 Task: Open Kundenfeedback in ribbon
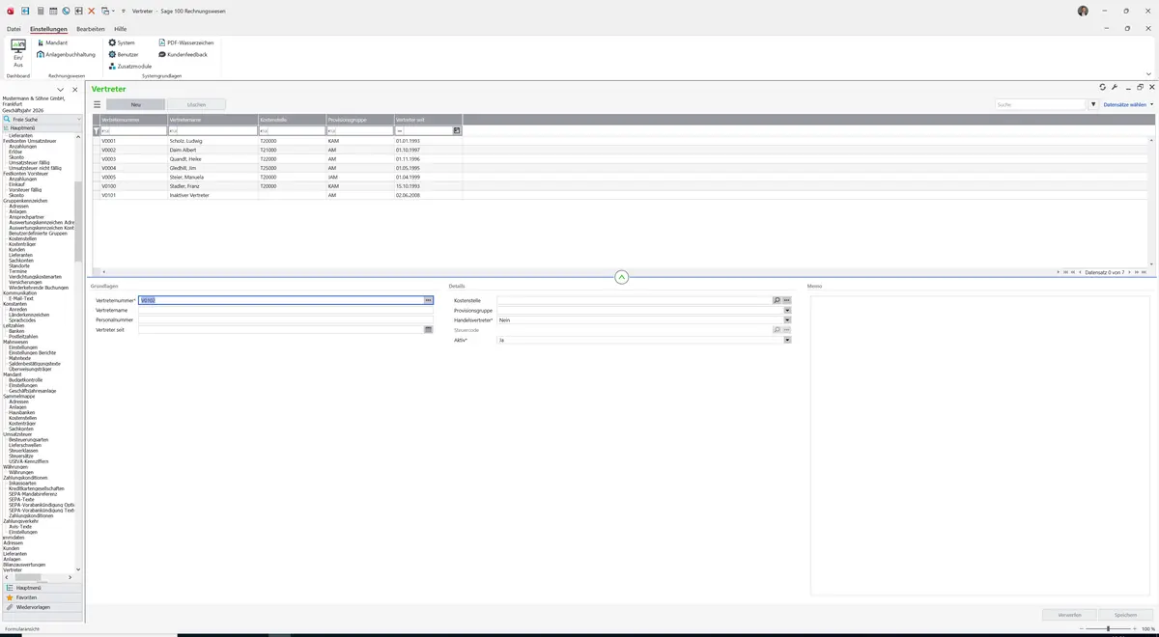pyautogui.click(x=183, y=55)
